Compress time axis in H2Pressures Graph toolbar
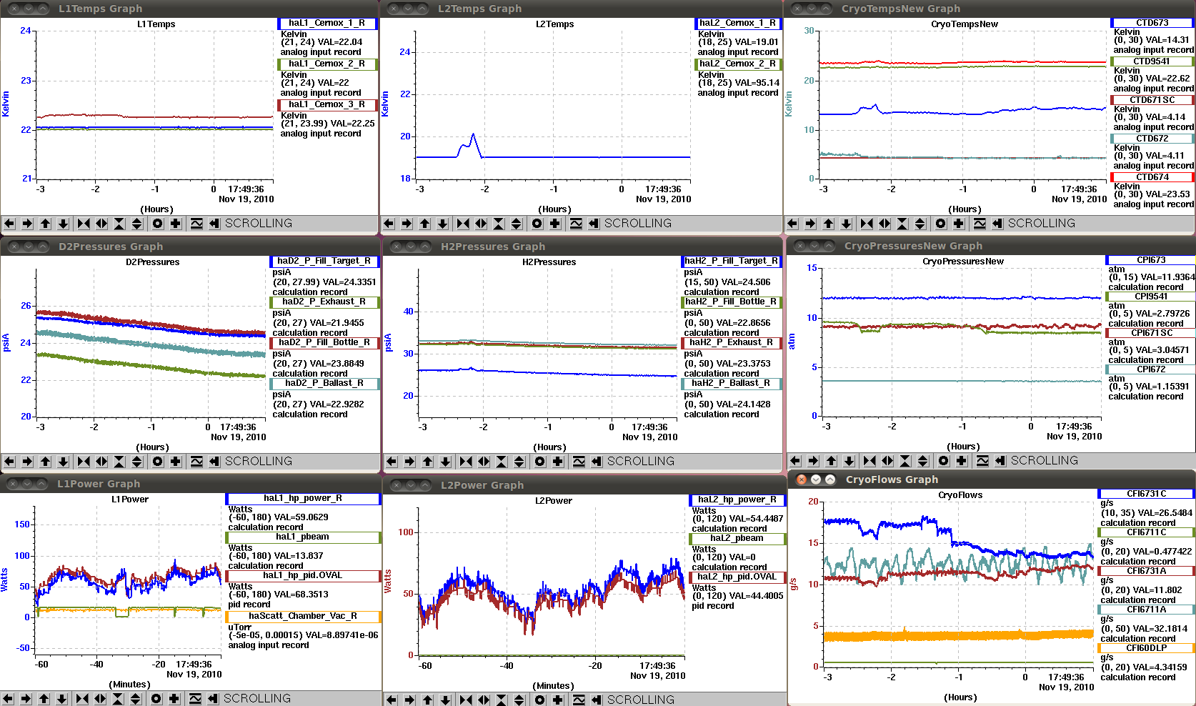Viewport: 1196px width, 706px height. (x=466, y=462)
